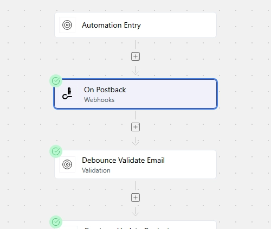Click the Webhooks subtitle label

99,100
